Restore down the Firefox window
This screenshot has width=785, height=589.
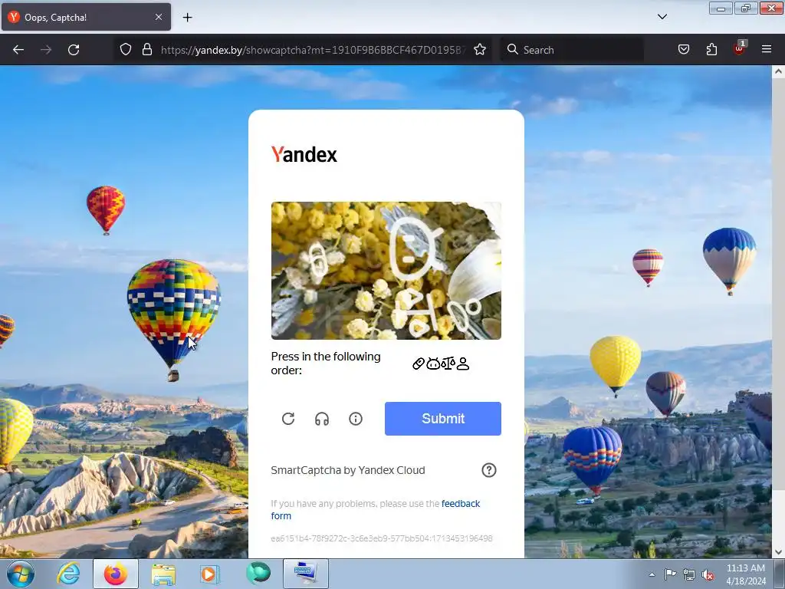[746, 8]
